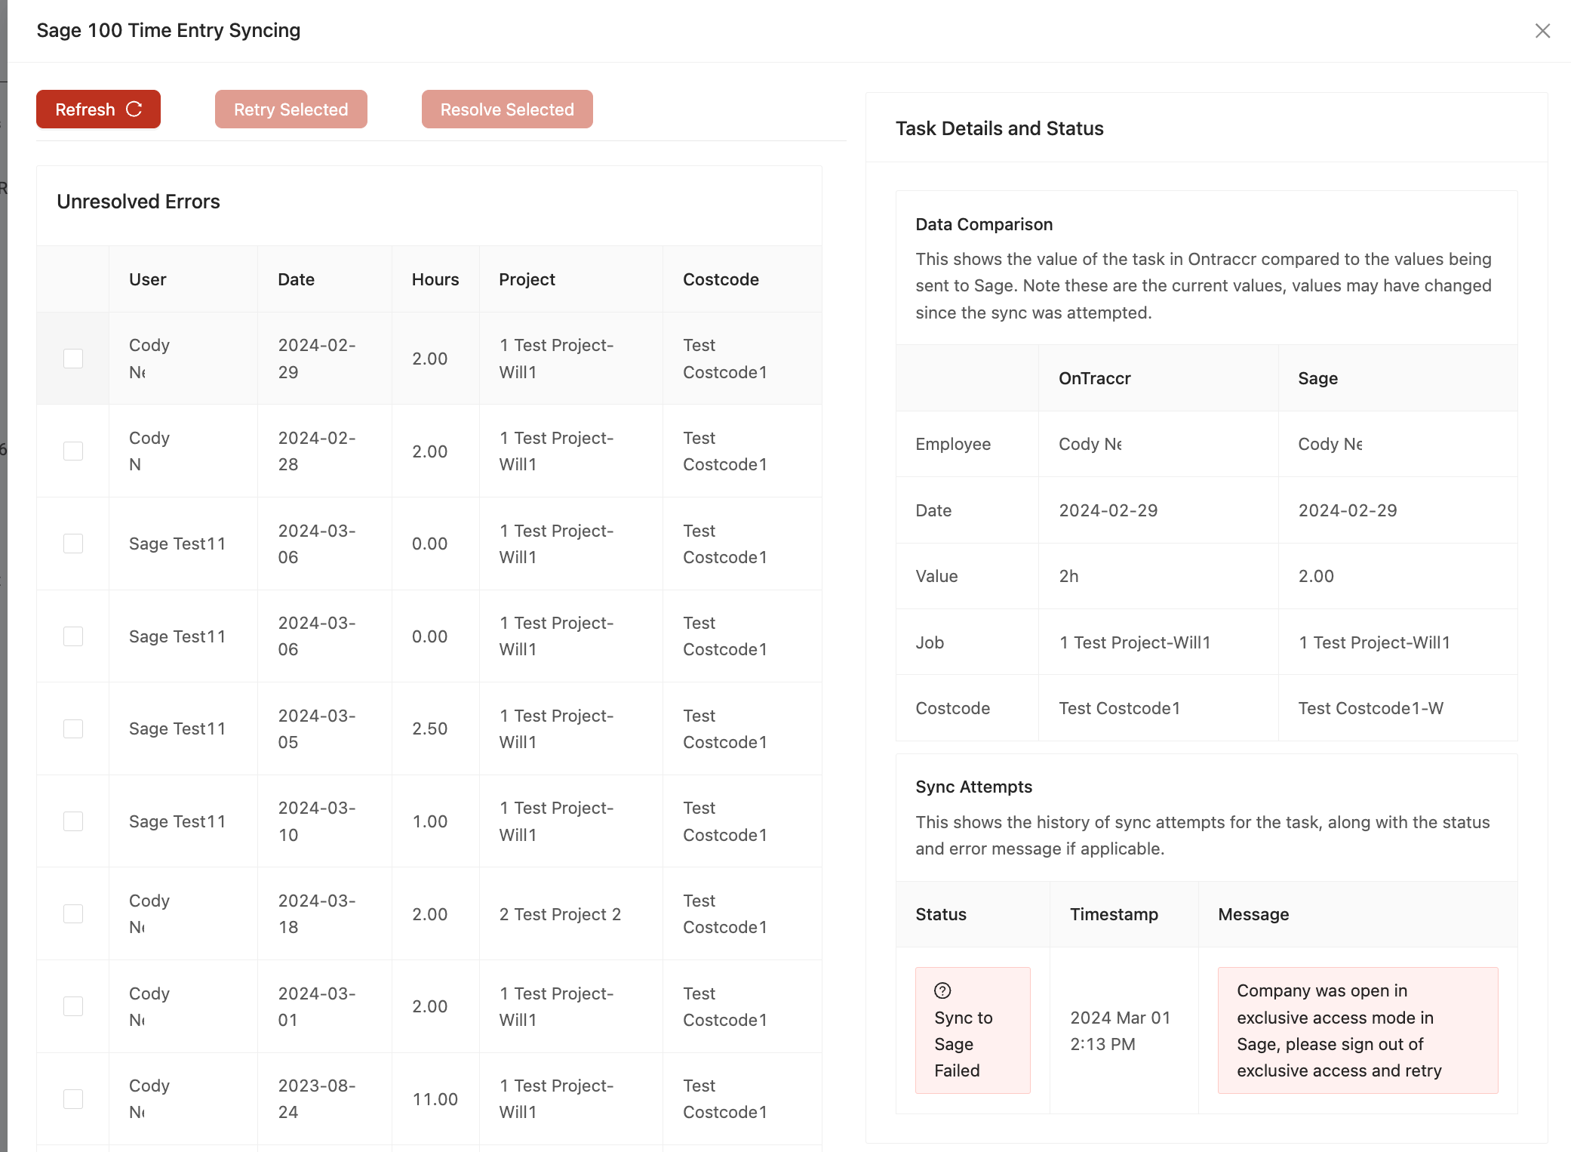Click the Hours column header
1571x1152 pixels.
(x=435, y=279)
